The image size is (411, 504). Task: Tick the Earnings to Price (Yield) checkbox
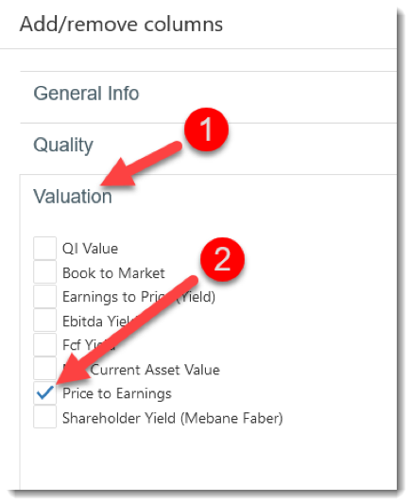click(45, 296)
